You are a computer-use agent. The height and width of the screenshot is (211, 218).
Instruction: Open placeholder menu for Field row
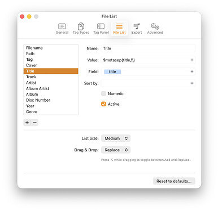pyautogui.click(x=192, y=71)
